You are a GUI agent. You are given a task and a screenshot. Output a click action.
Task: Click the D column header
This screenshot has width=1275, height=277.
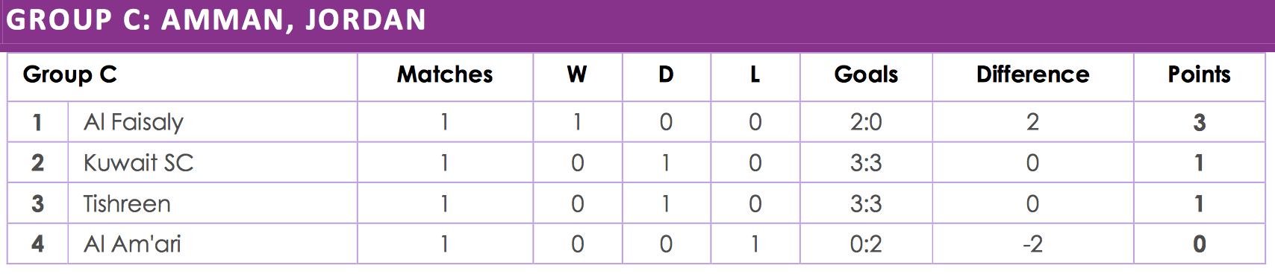pos(666,74)
